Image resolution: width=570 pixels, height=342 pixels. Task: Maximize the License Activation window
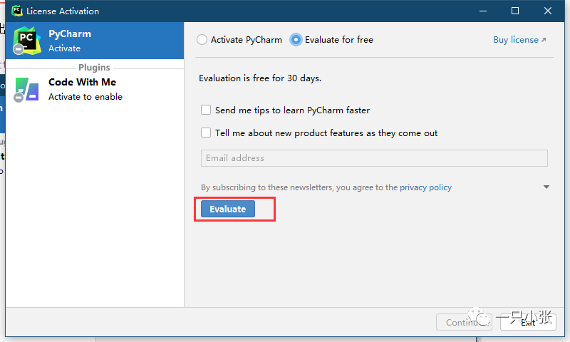click(x=515, y=11)
